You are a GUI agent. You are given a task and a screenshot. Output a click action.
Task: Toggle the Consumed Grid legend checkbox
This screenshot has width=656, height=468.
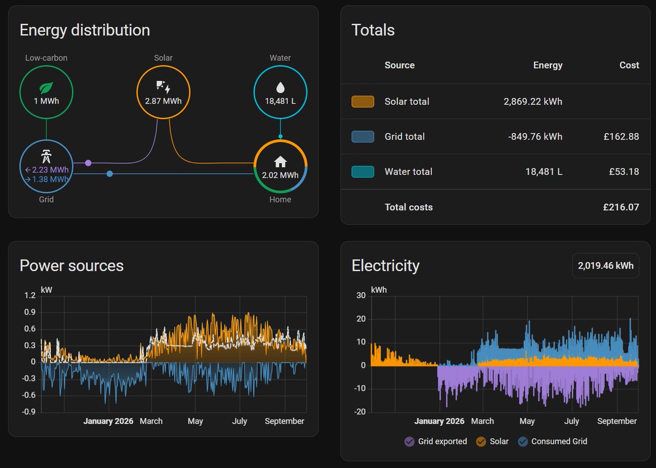[523, 441]
